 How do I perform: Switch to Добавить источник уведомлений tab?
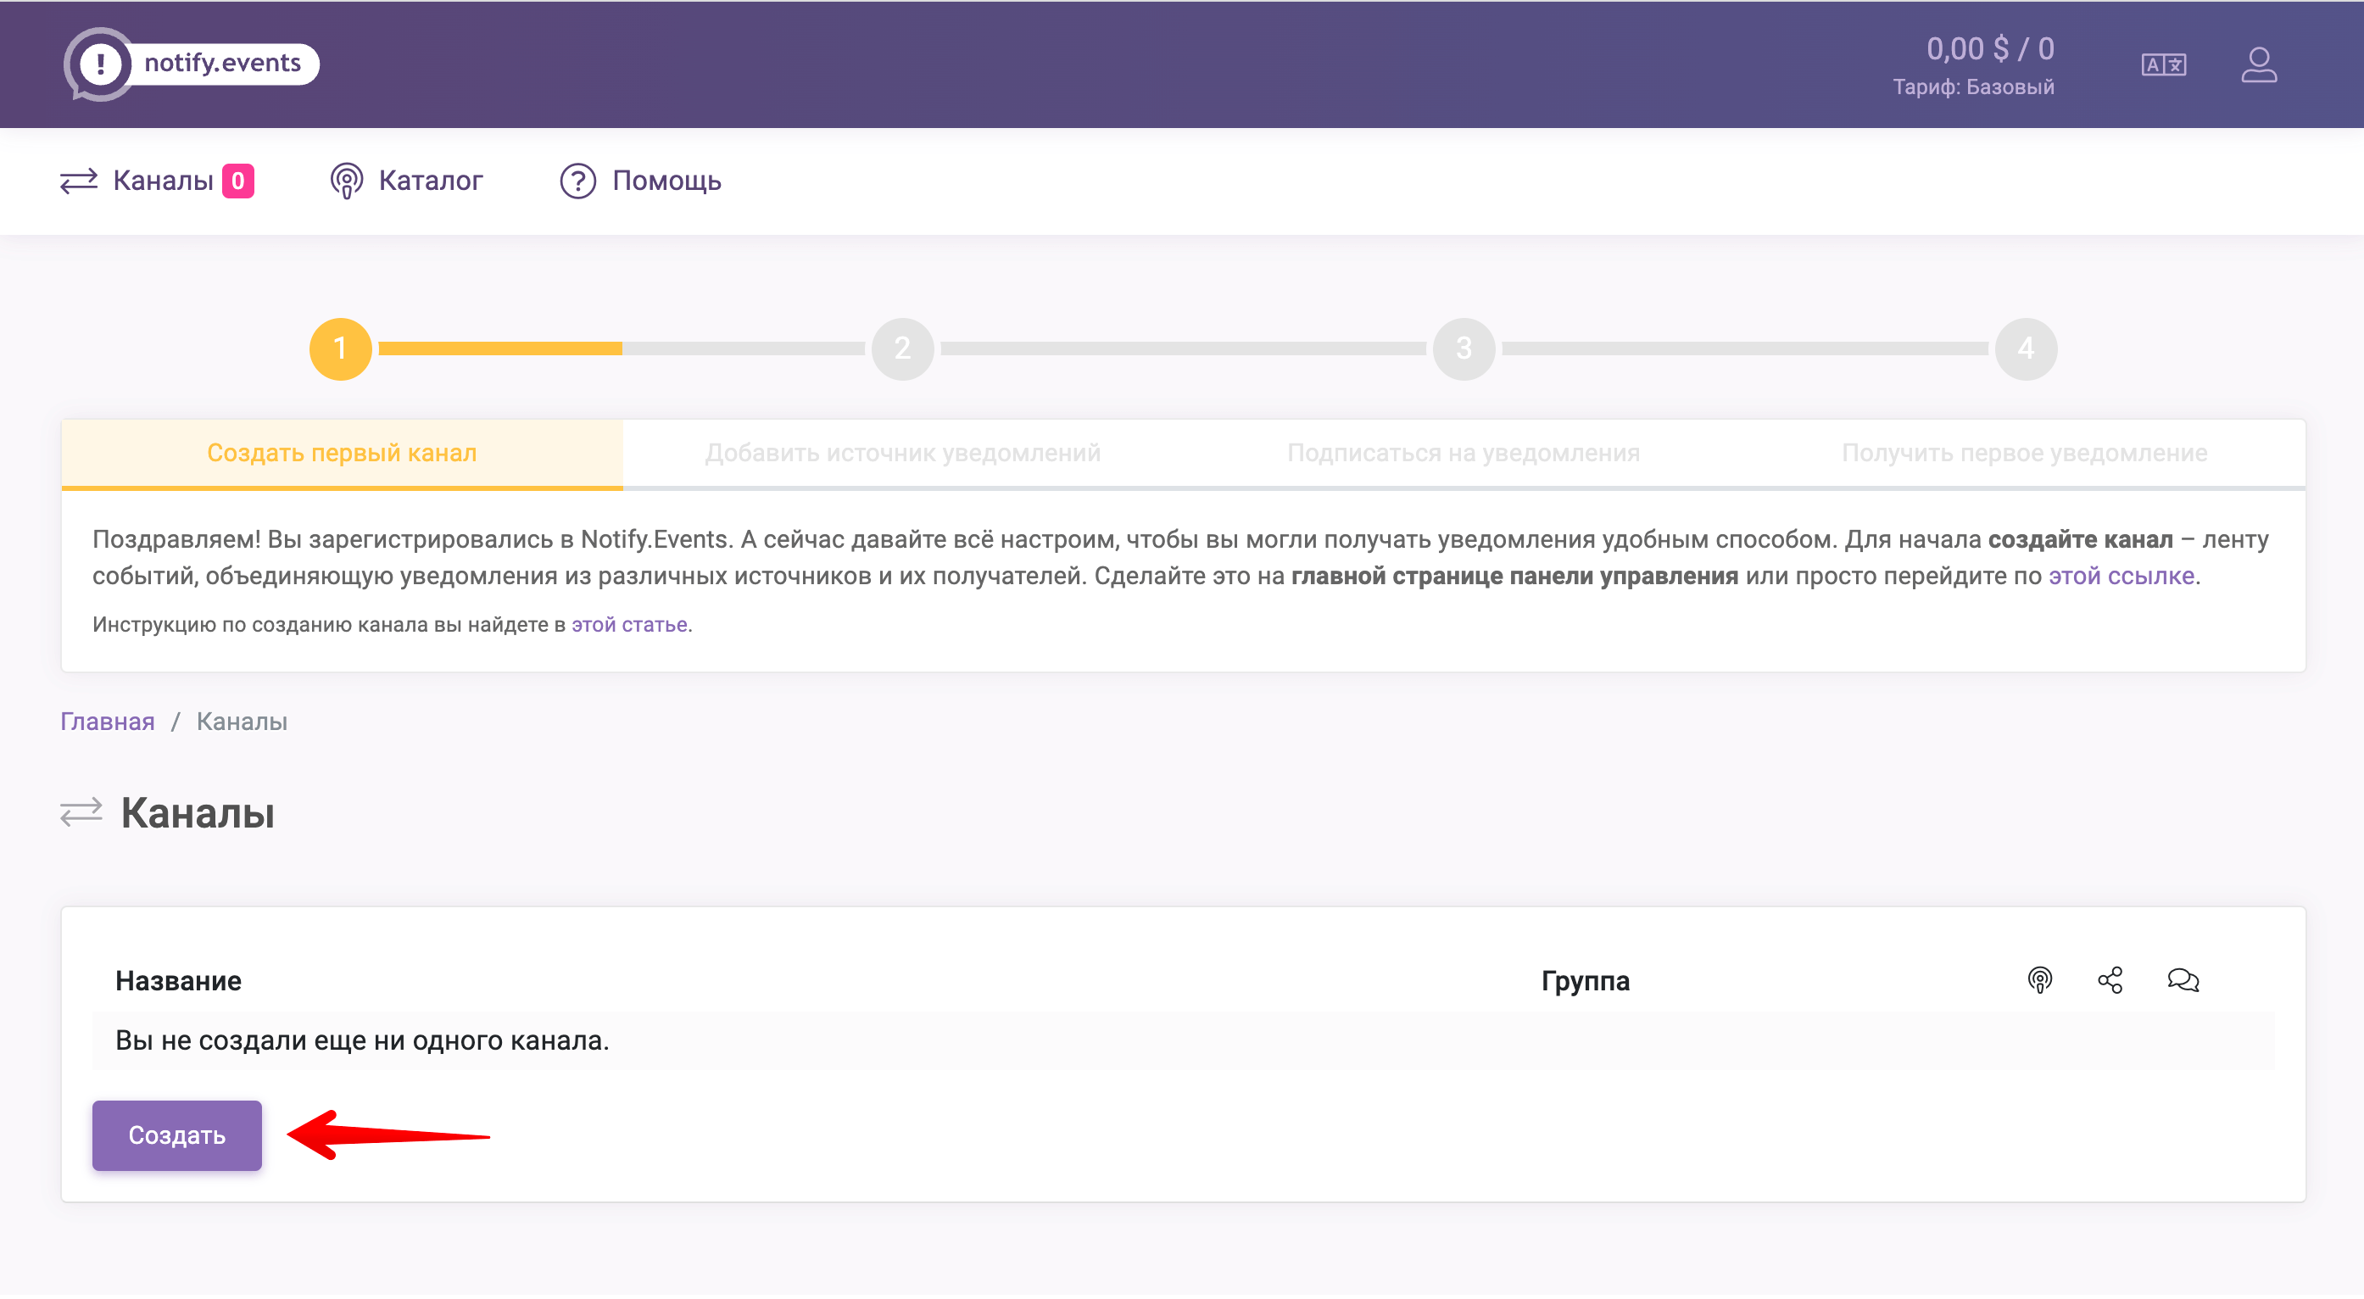click(x=902, y=453)
